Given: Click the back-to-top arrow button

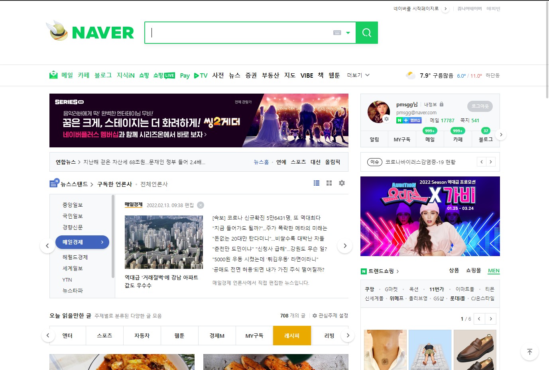Looking at the screenshot, I should [529, 352].
